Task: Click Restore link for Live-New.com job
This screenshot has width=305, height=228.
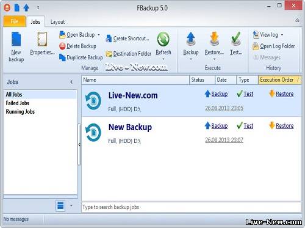Action: (285, 94)
